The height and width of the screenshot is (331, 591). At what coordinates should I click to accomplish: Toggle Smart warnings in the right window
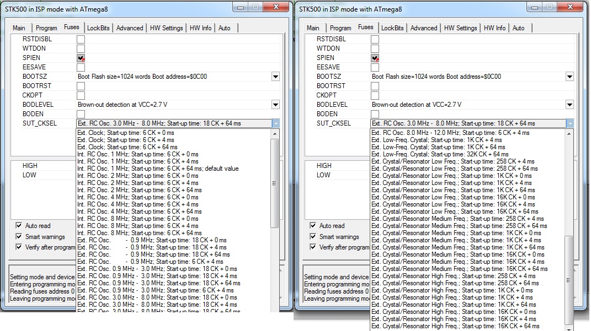coord(312,236)
